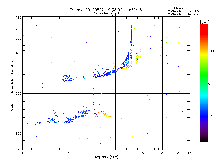Click the "8" frequency tick label
223x167 pixels.
coord(162,154)
